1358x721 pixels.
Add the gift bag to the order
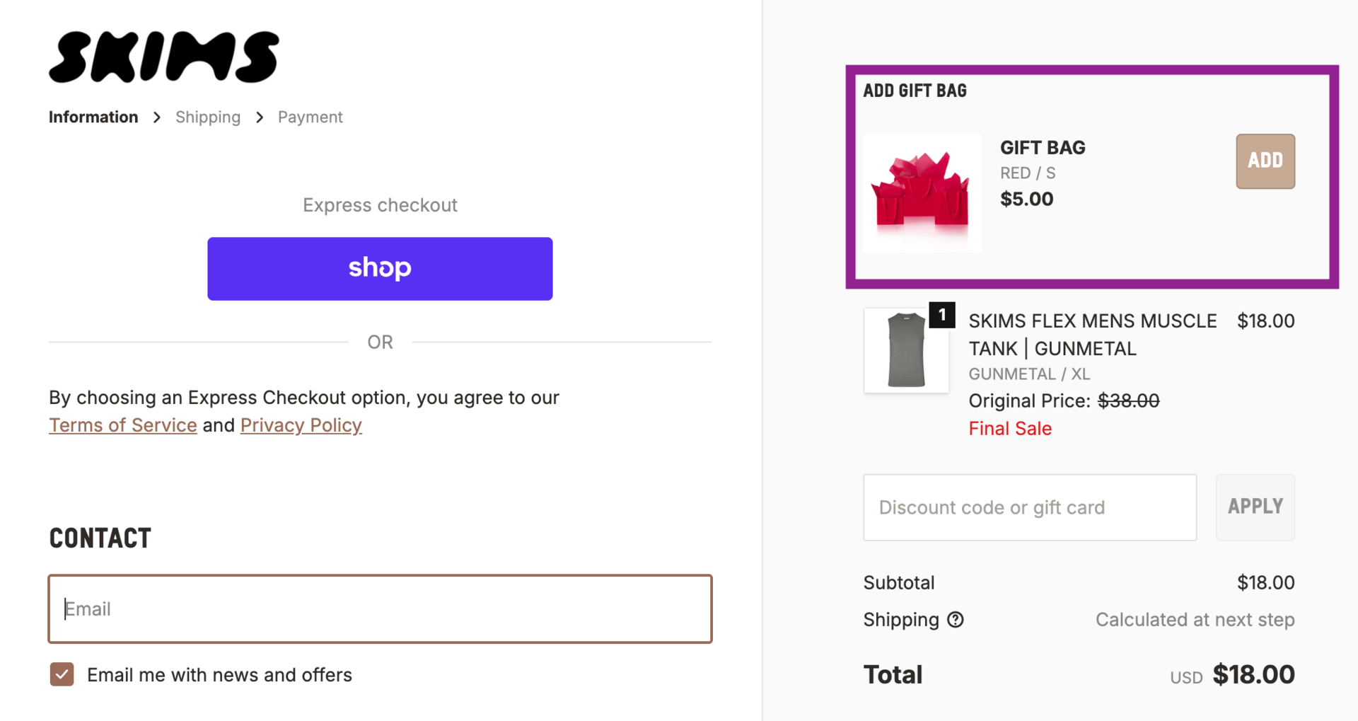(1265, 161)
